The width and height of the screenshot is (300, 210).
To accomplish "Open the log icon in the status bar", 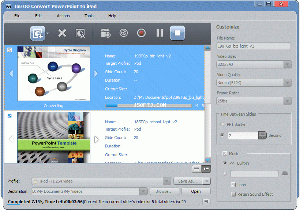I will (206, 201).
